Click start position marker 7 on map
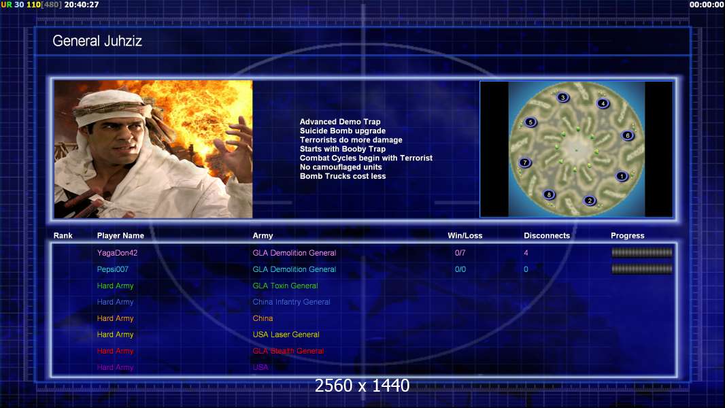 pyautogui.click(x=525, y=163)
